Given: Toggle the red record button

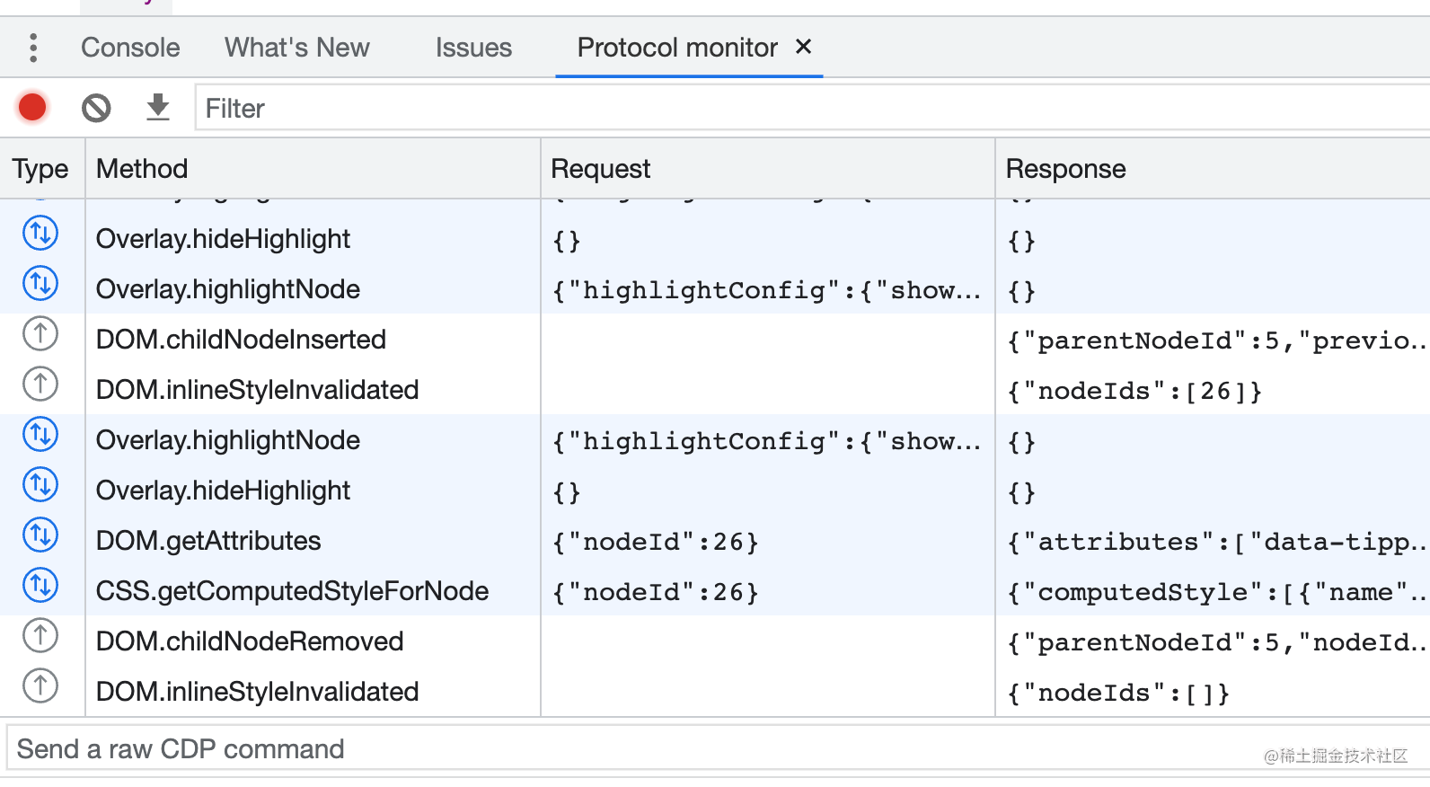Looking at the screenshot, I should click(x=32, y=108).
